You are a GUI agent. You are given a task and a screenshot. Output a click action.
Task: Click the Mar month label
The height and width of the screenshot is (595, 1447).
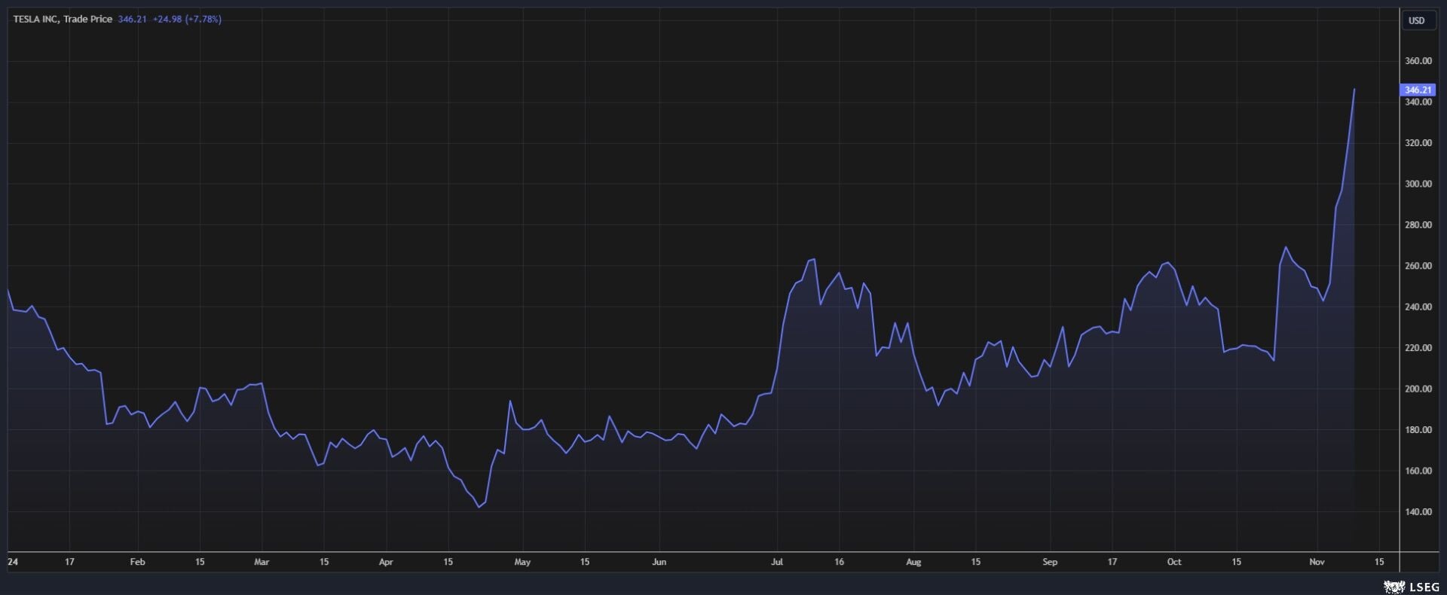262,562
